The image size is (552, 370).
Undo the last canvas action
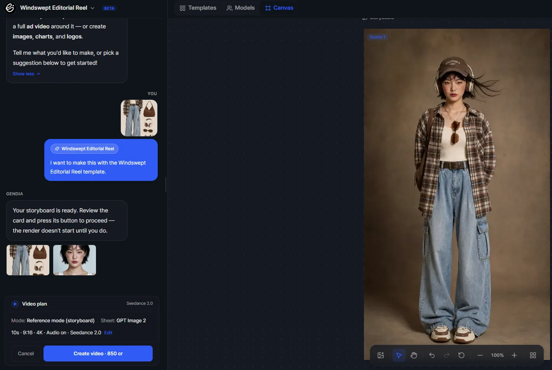coord(432,355)
